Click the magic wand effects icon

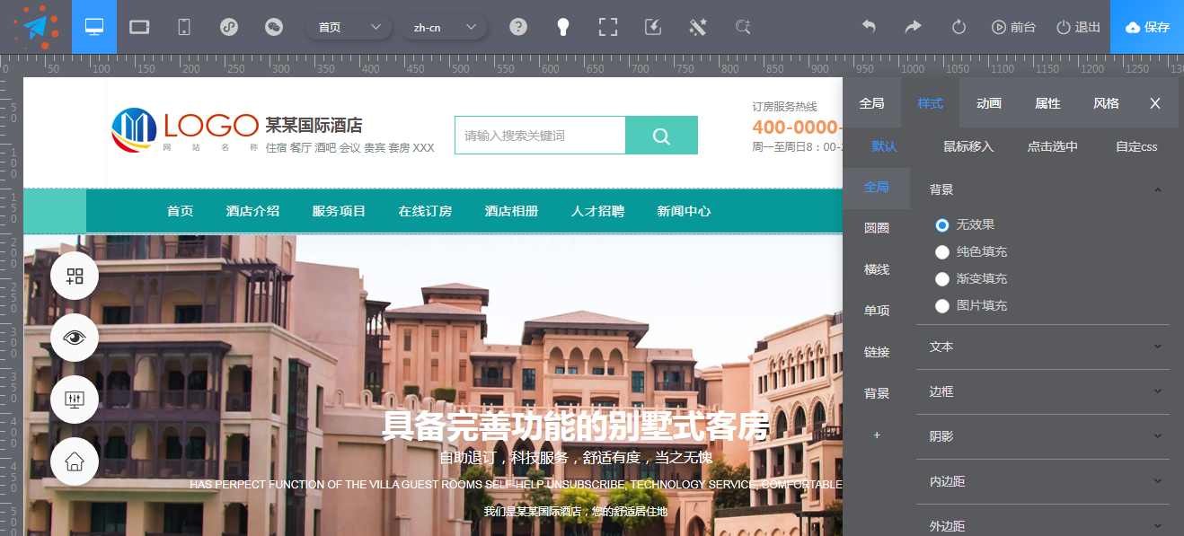pyautogui.click(x=697, y=26)
